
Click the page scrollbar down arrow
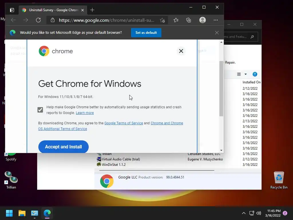221,150
